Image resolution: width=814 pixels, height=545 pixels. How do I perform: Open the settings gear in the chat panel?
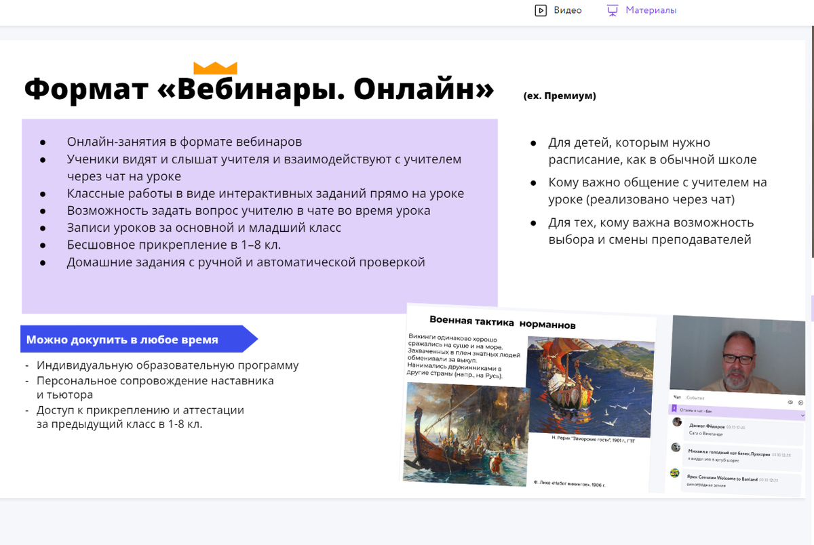coord(801,403)
